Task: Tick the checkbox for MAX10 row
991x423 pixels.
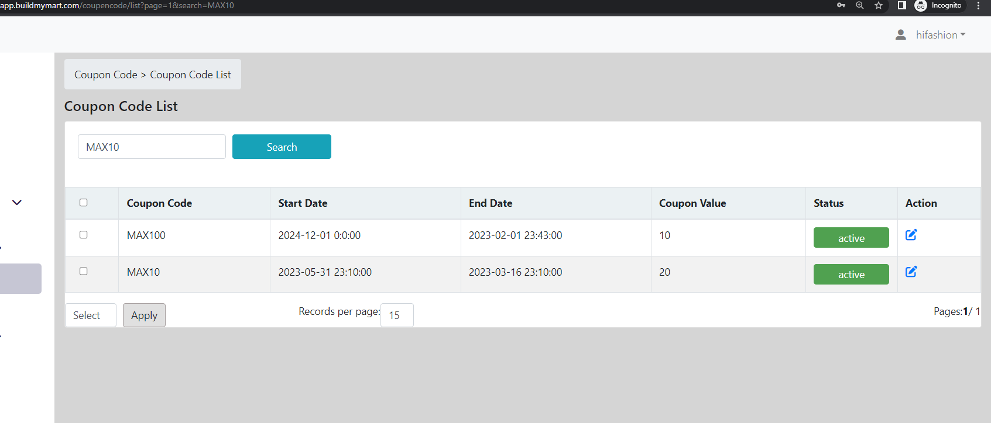Action: (x=84, y=272)
